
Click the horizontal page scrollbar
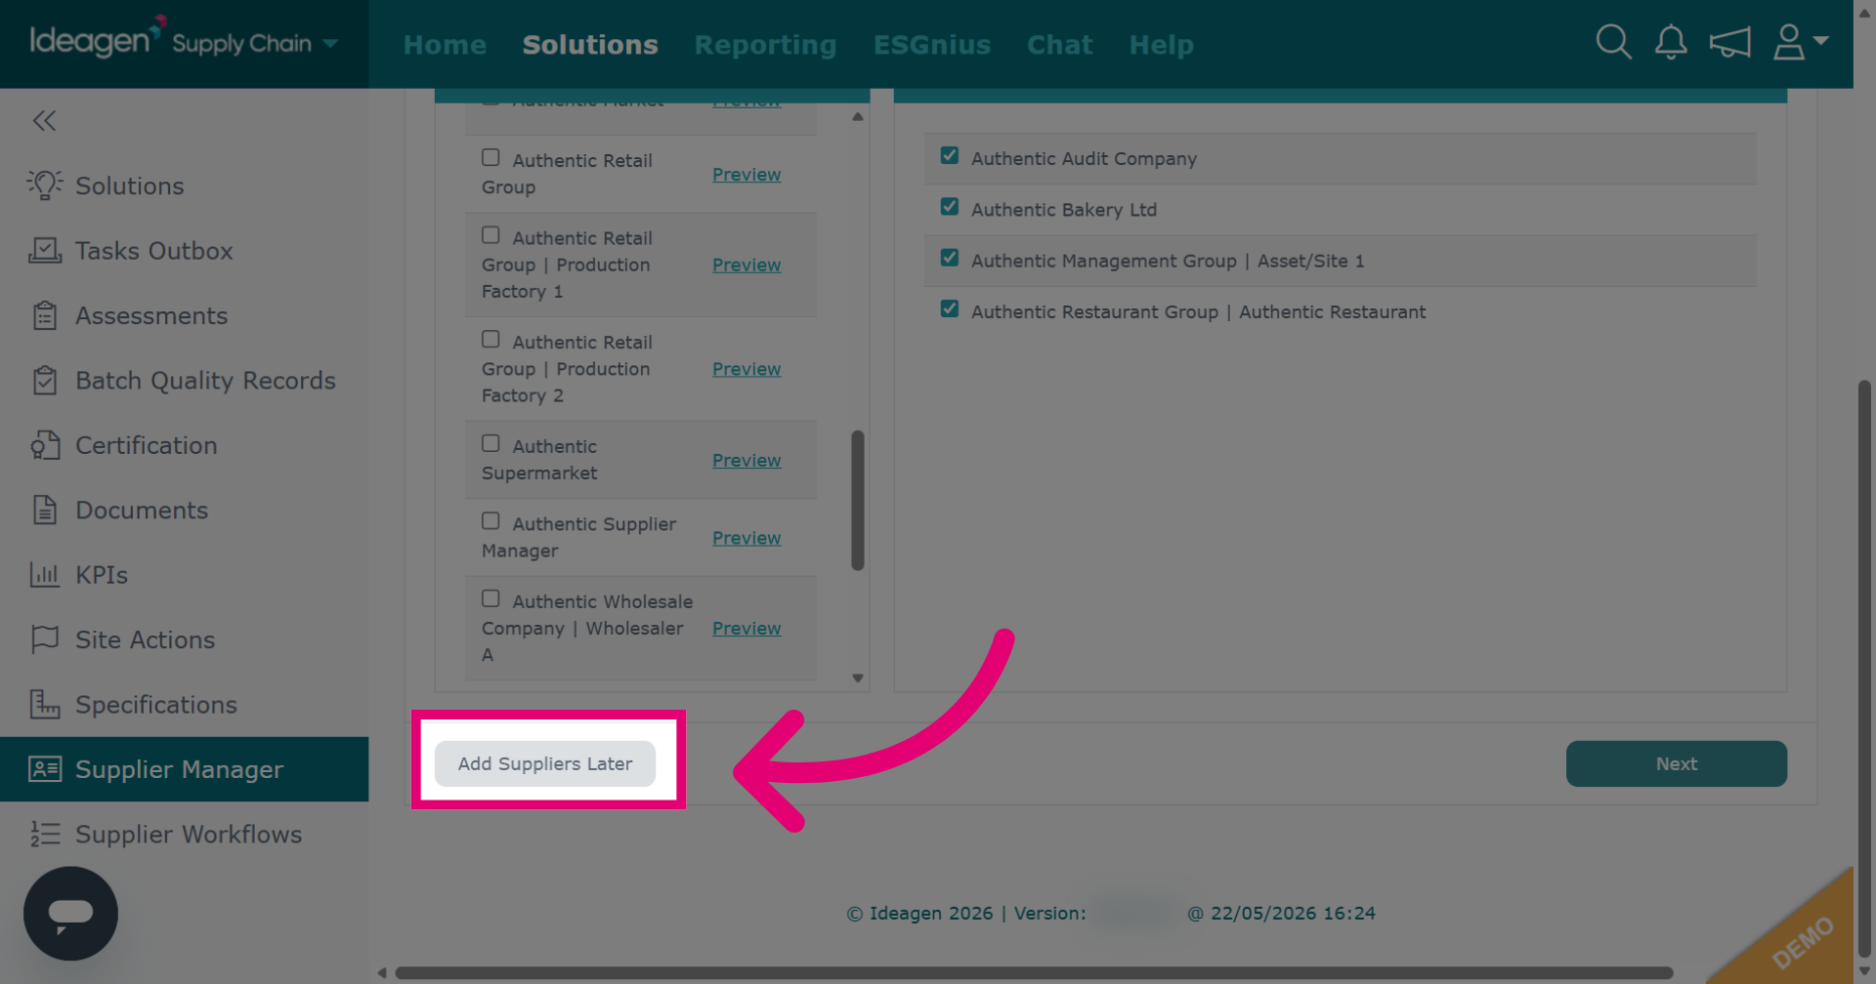[1034, 972]
